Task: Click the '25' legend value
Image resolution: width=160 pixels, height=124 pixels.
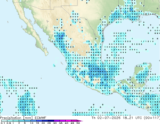Action: 49,123
